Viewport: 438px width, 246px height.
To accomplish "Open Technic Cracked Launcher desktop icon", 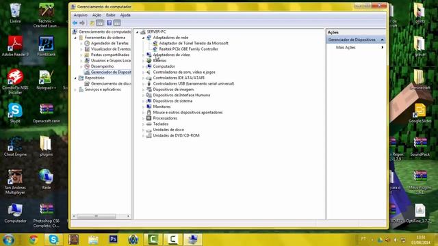I will tap(46, 15).
